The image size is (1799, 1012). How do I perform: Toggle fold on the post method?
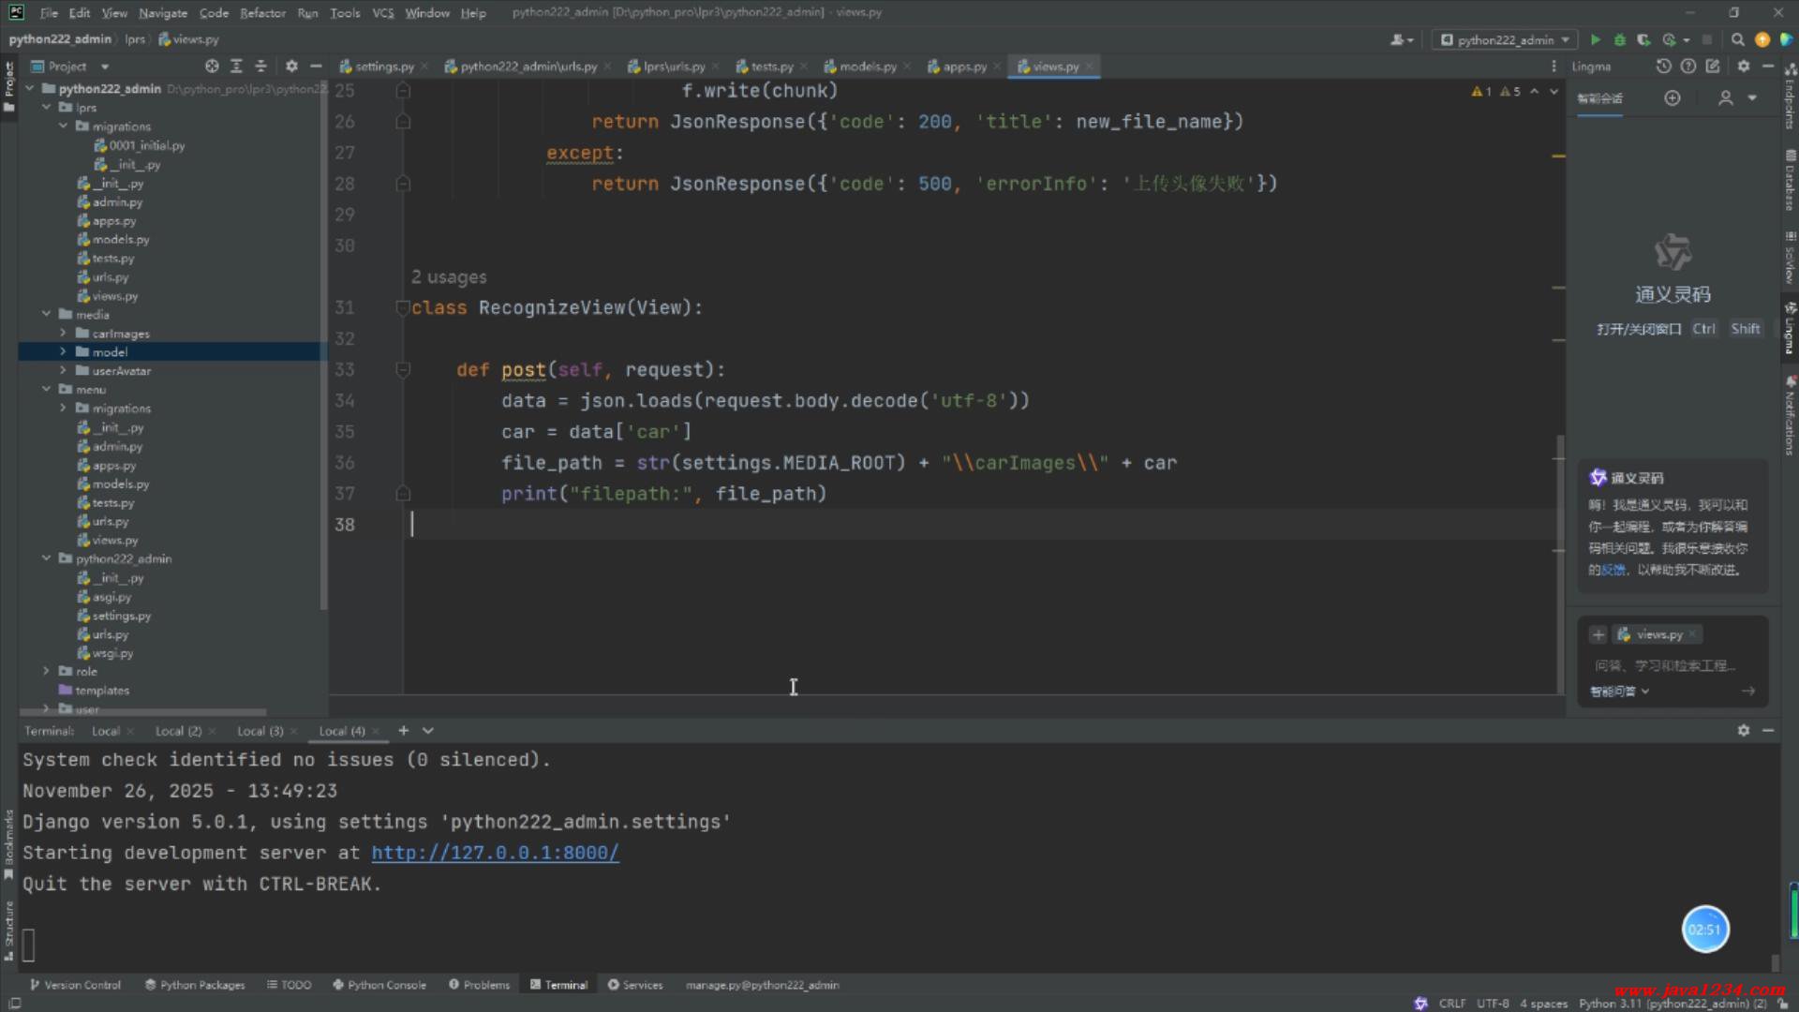tap(403, 369)
